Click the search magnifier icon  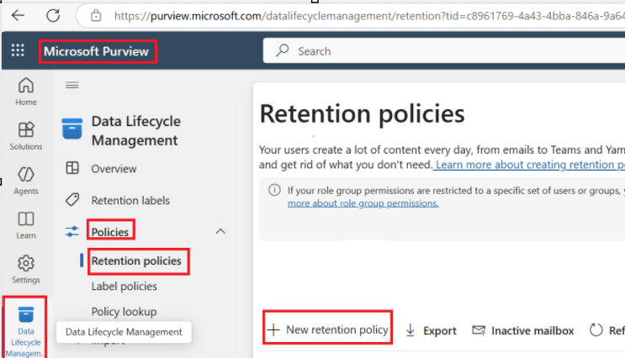(x=282, y=50)
